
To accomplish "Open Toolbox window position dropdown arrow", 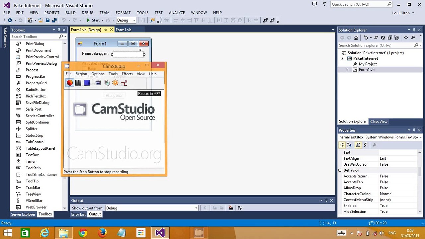I will click(x=53, y=30).
